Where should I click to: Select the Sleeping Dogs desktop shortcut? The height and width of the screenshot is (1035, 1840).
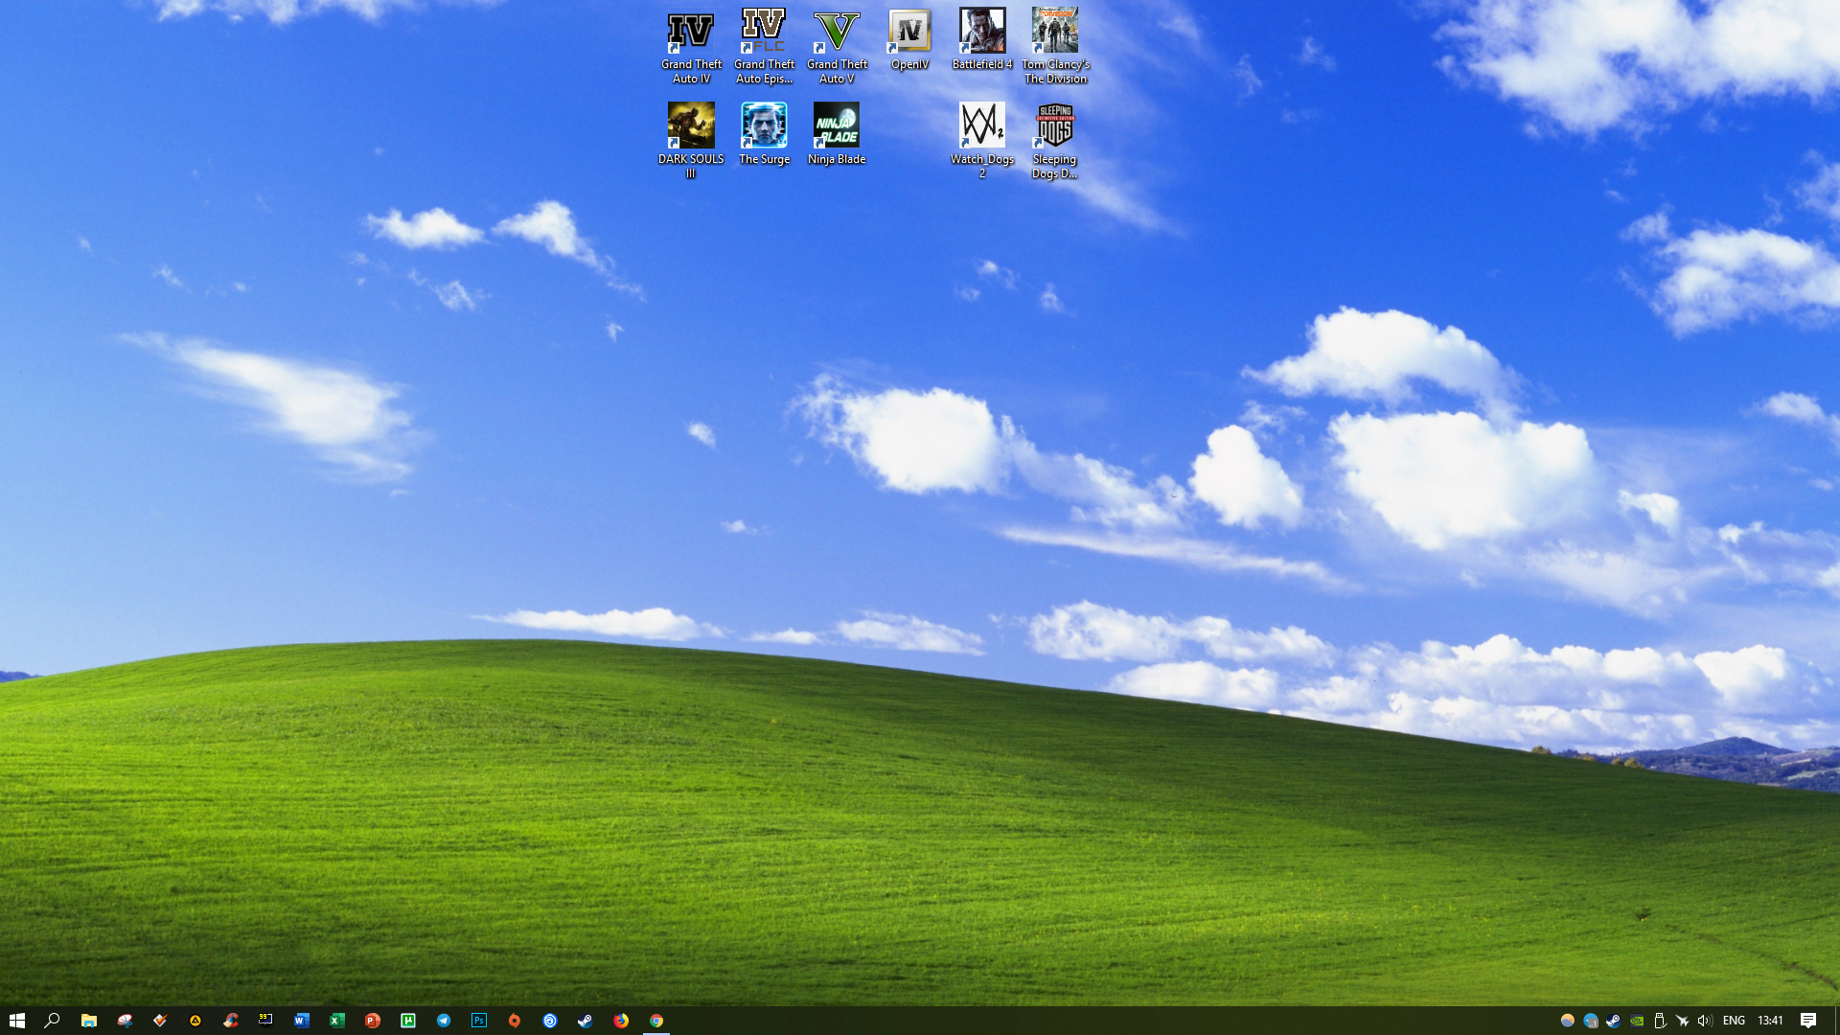coord(1055,141)
